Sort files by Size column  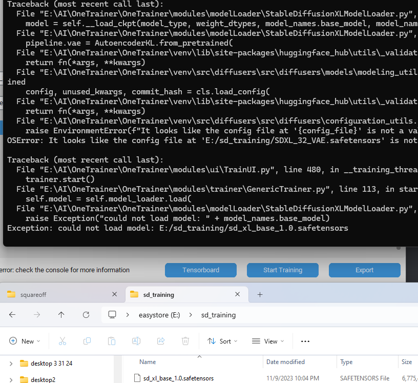[x=407, y=362]
